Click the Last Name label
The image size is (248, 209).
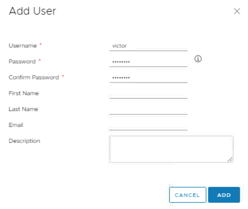pyautogui.click(x=23, y=109)
